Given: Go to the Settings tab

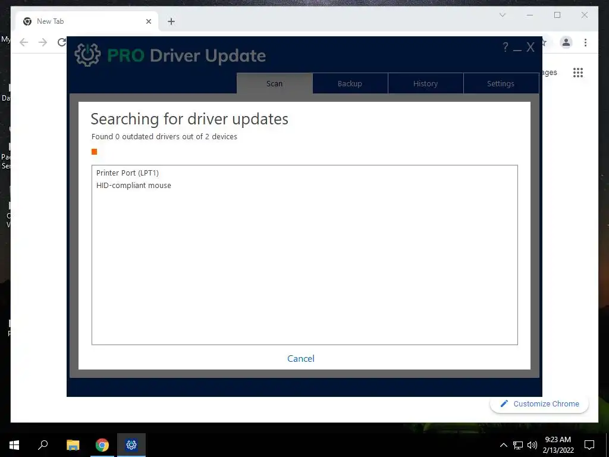Looking at the screenshot, I should click(x=501, y=83).
